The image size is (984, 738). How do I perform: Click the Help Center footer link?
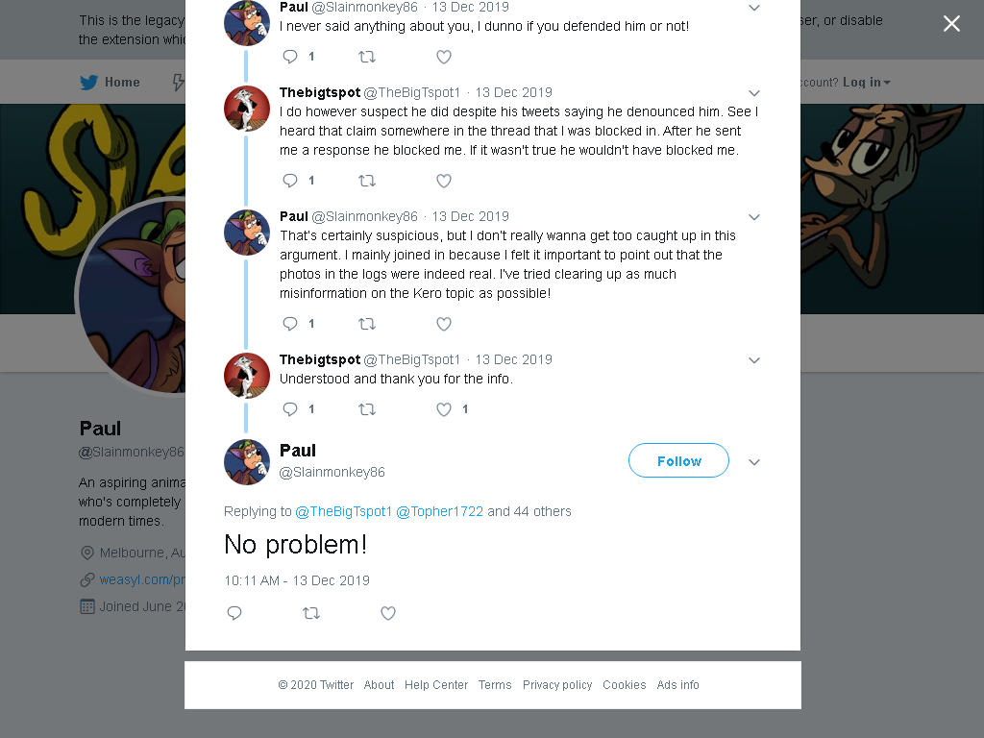(436, 684)
